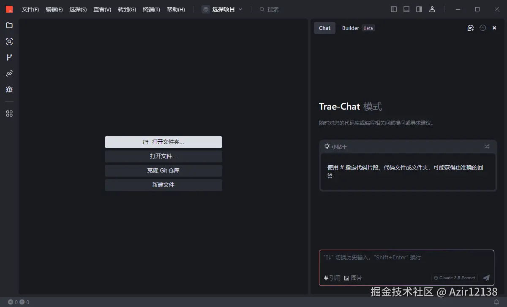Image resolution: width=507 pixels, height=307 pixels.
Task: Open the 编辑(E) menu
Action: pyautogui.click(x=54, y=9)
